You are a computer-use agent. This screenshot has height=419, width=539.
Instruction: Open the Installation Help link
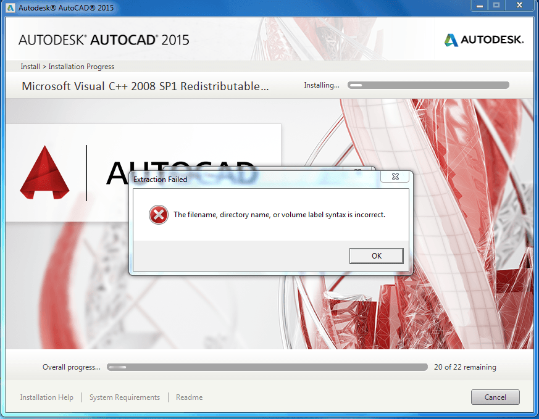click(46, 397)
